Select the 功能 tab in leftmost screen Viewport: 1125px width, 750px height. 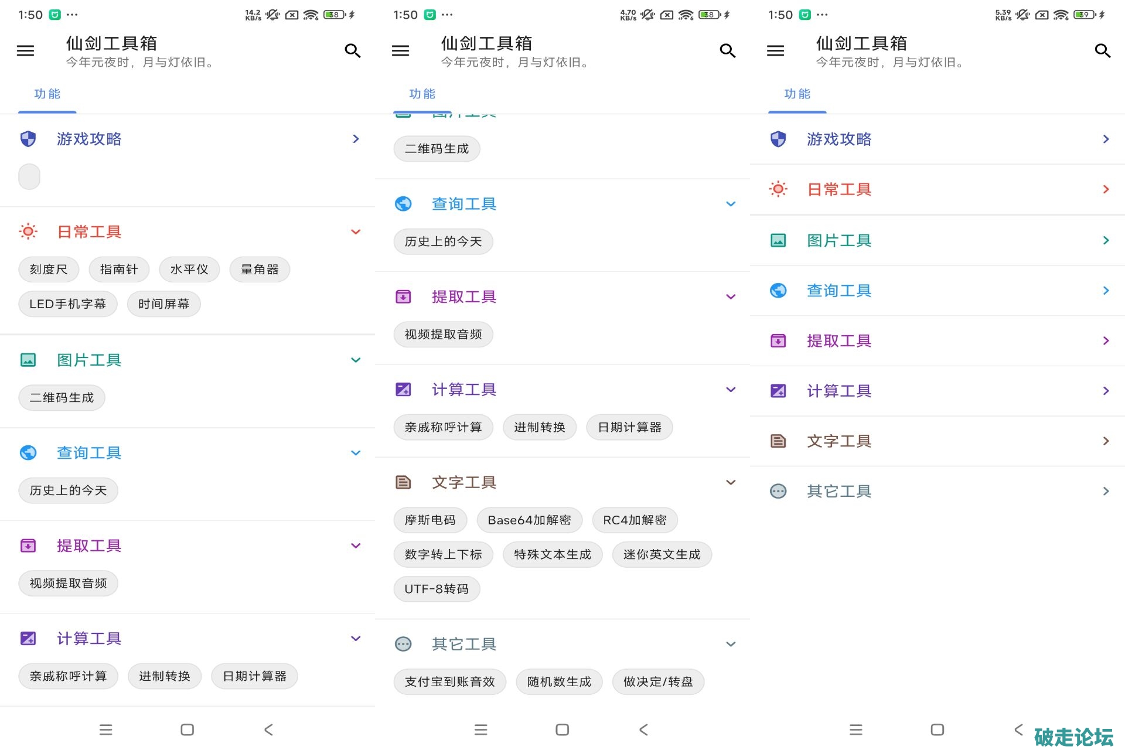click(x=47, y=94)
